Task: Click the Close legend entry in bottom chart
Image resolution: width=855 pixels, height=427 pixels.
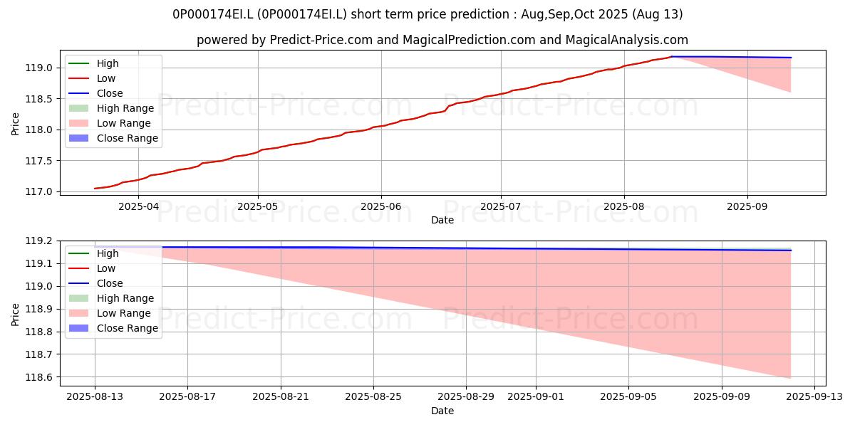Action: (x=95, y=283)
